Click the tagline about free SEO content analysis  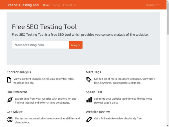[x=80, y=34]
